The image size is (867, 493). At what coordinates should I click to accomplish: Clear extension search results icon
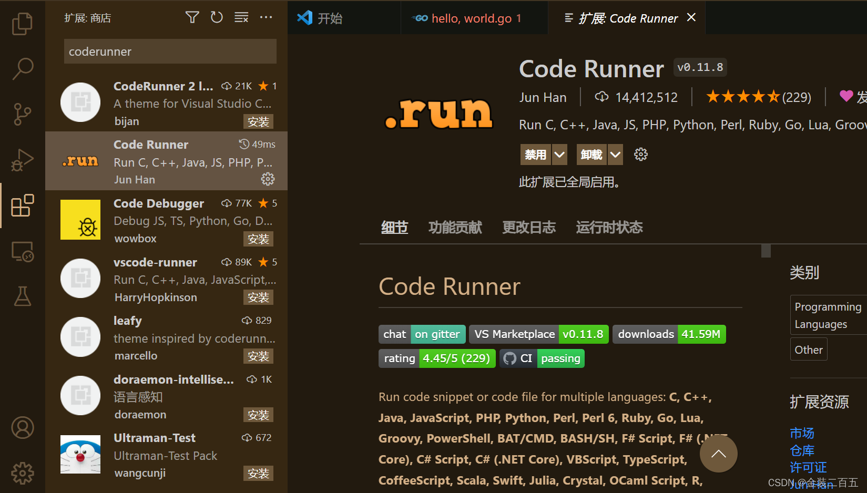pos(241,18)
